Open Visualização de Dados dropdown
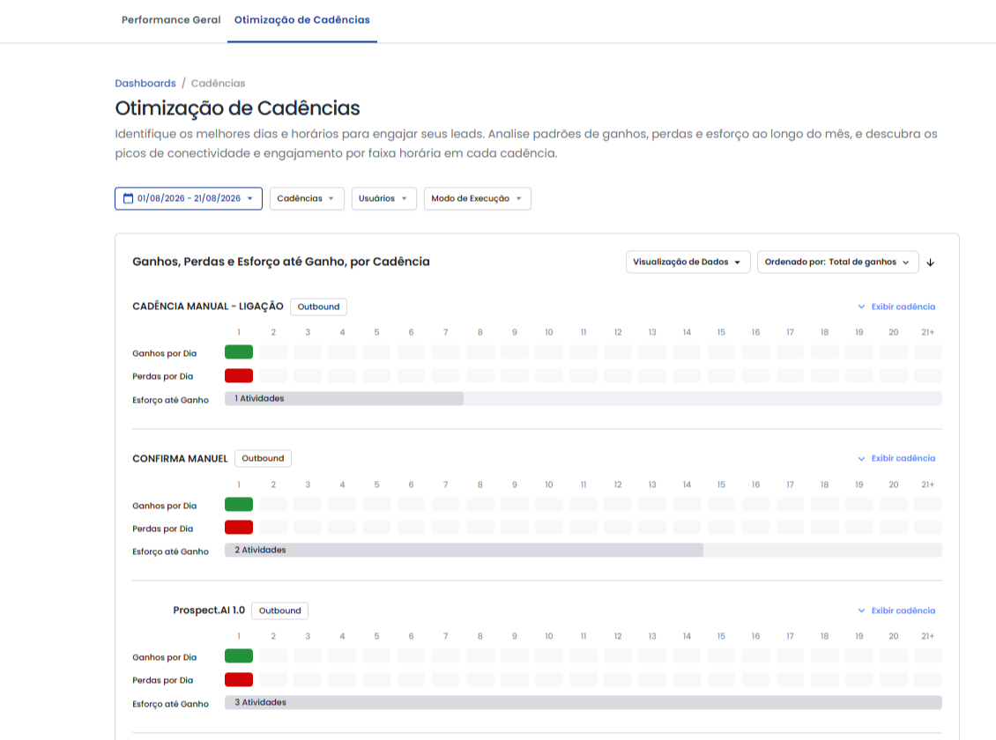996x740 pixels. pyautogui.click(x=688, y=263)
